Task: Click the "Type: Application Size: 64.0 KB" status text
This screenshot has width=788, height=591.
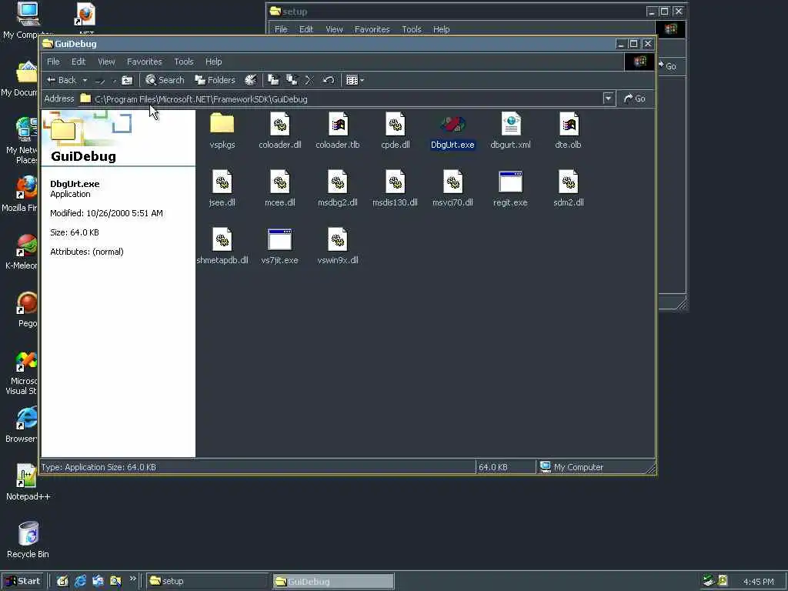Action: click(98, 467)
